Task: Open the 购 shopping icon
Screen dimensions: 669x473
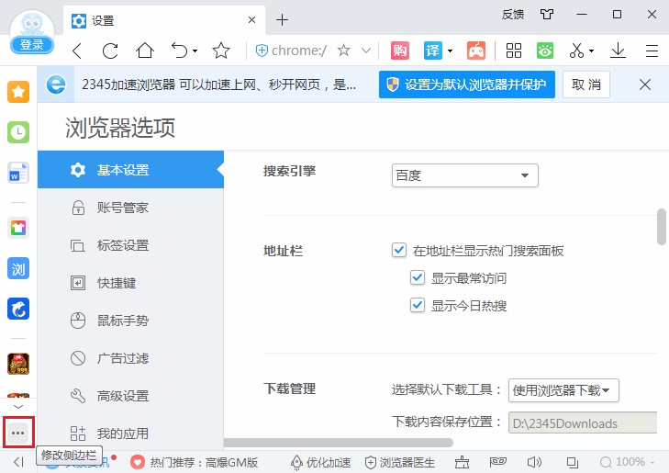Action: (x=400, y=51)
